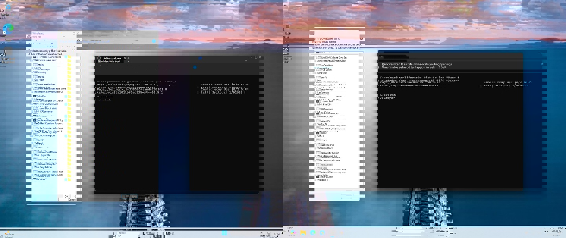Screen dimensions: 566x238
Task: Show hidden system tray icons
Action: point(261,234)
